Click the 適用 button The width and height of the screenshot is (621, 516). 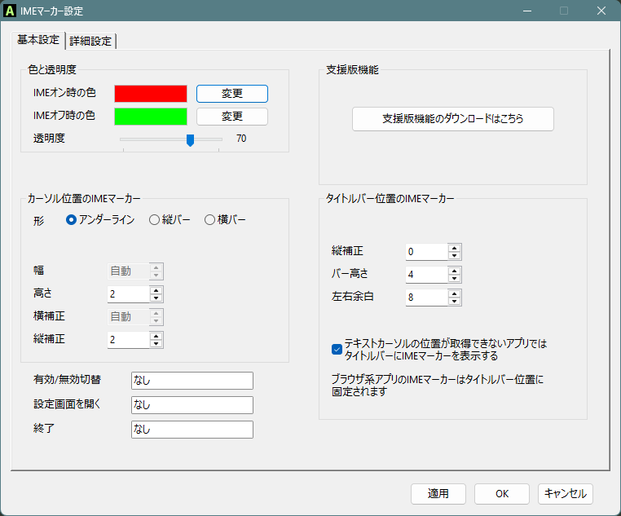pyautogui.click(x=438, y=494)
